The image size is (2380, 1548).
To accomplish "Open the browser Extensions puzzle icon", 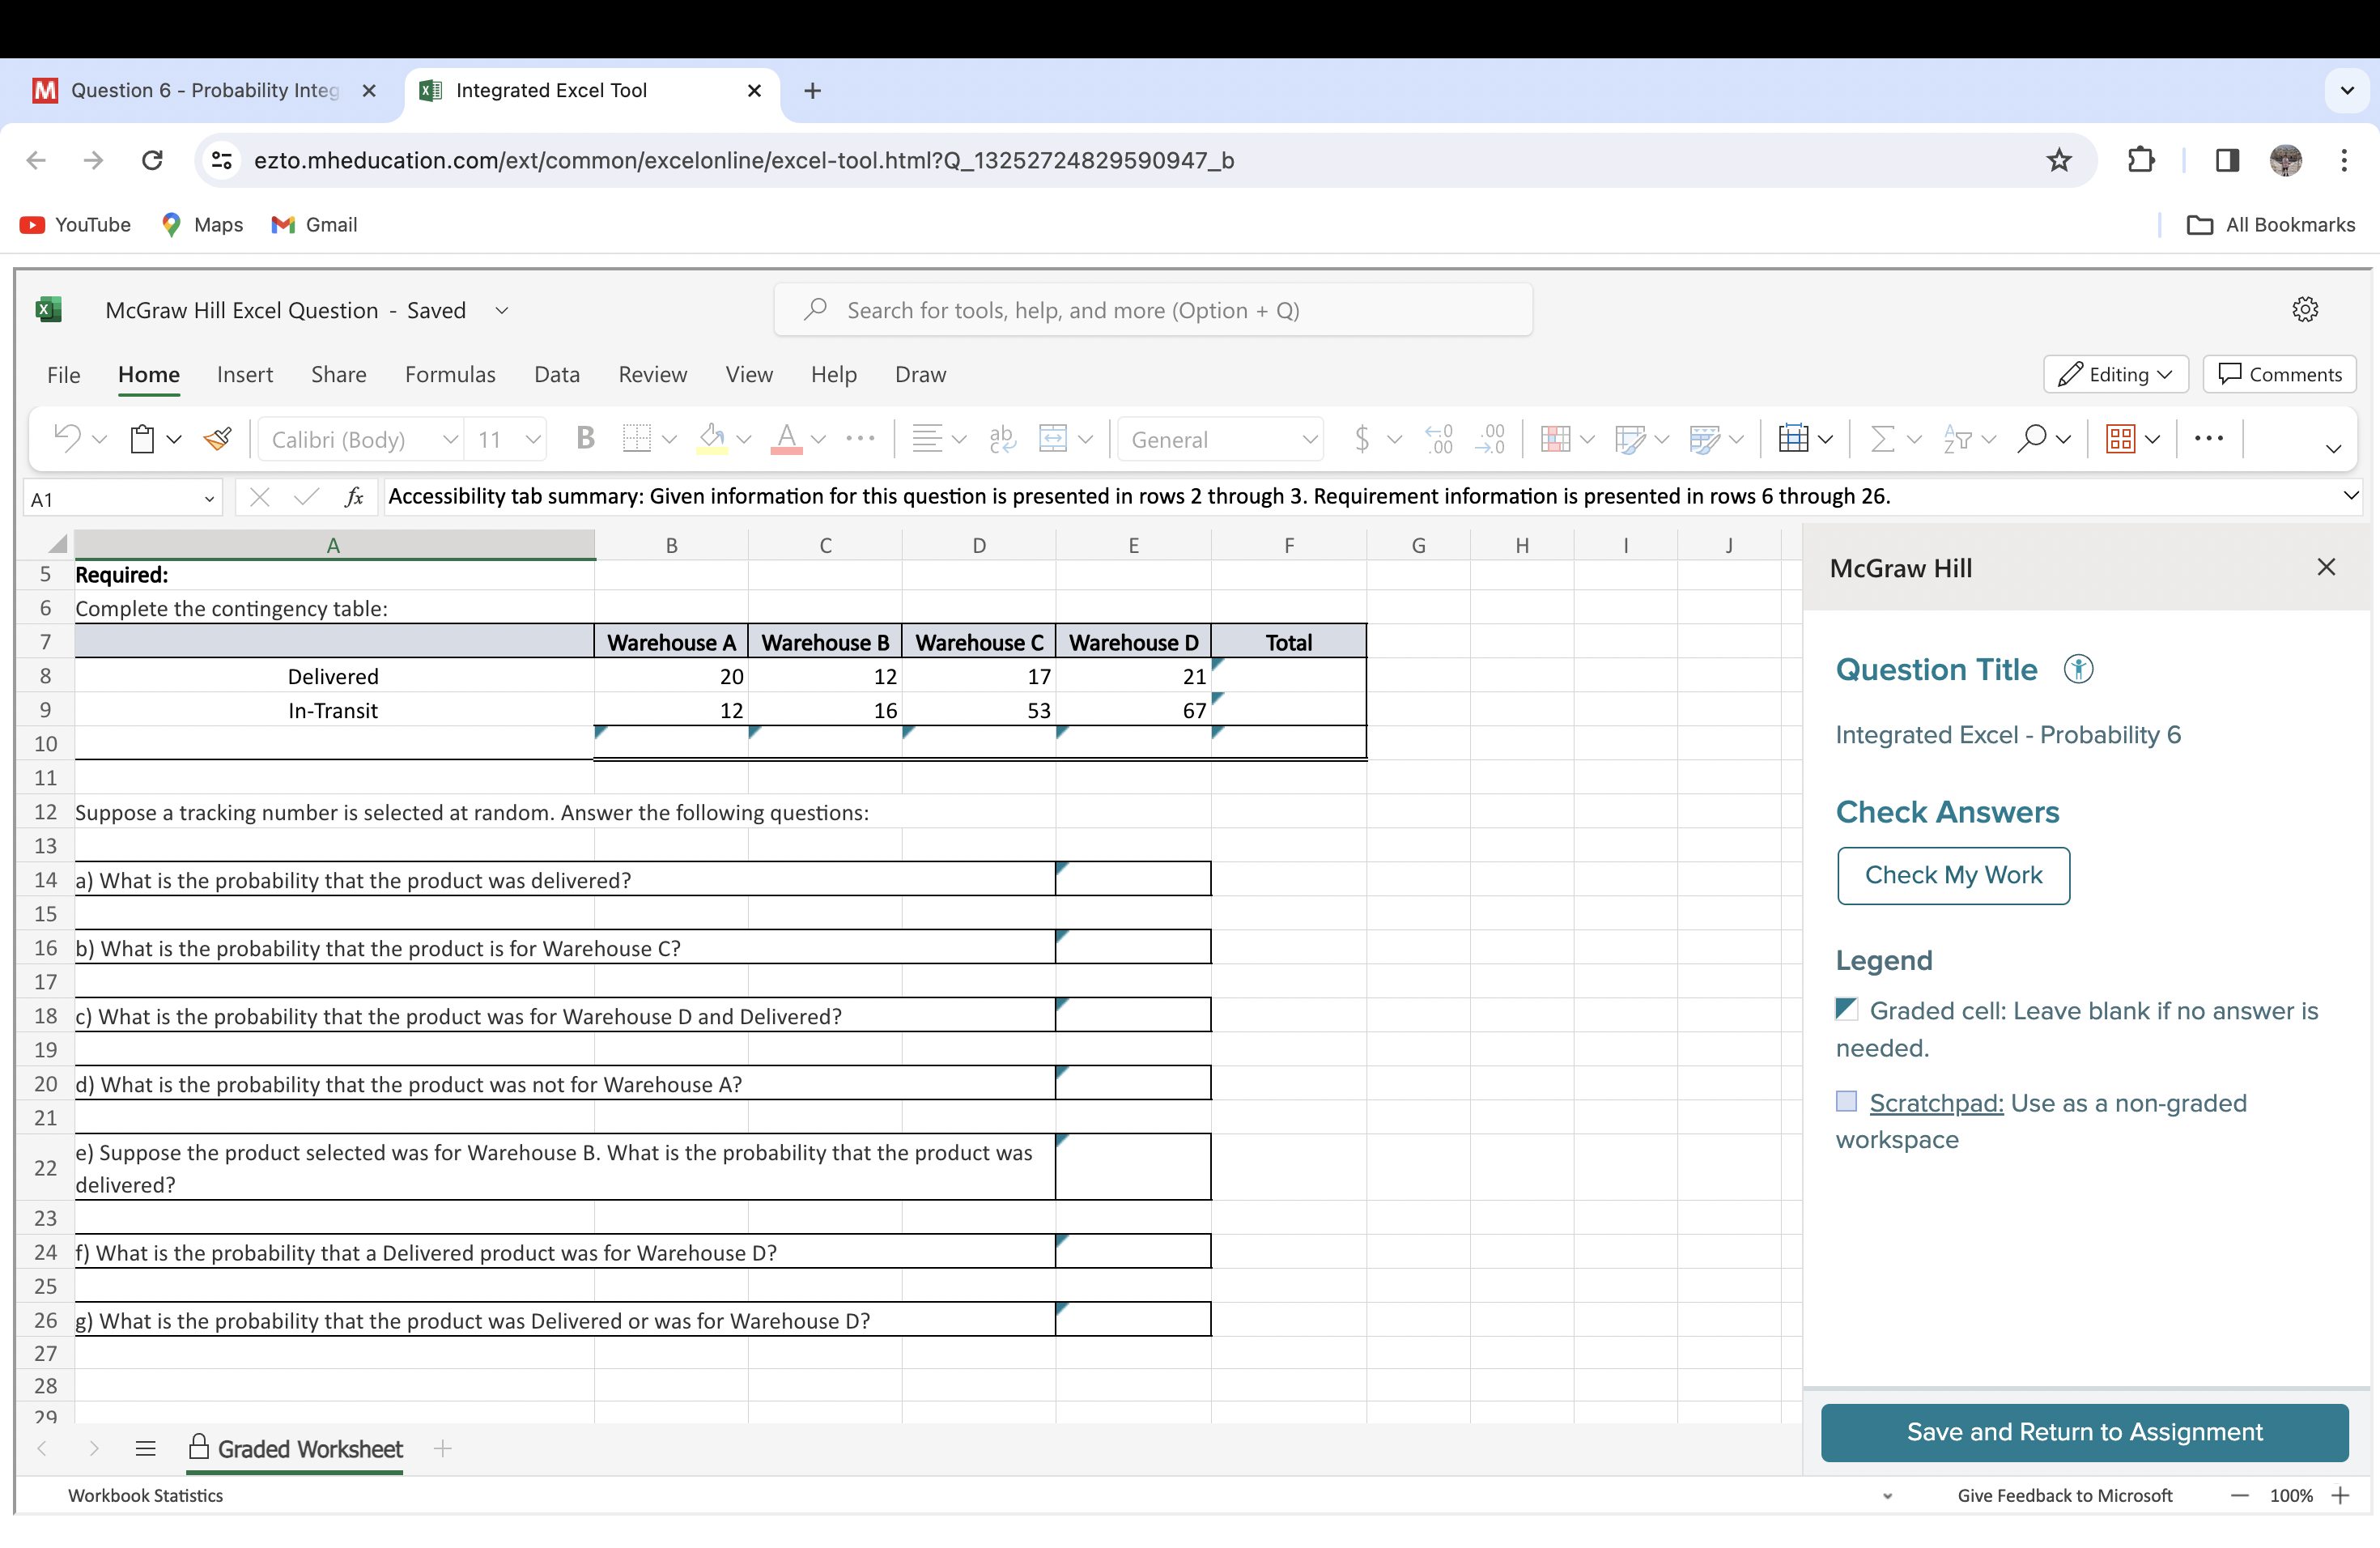I will pyautogui.click(x=2142, y=160).
